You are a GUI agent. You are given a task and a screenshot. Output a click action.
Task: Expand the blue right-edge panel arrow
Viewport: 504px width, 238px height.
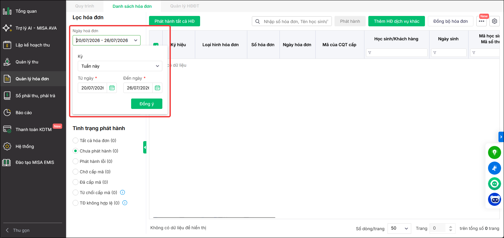pos(501,137)
